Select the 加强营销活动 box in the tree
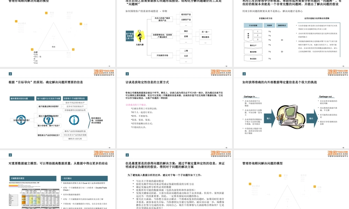 (162, 36)
